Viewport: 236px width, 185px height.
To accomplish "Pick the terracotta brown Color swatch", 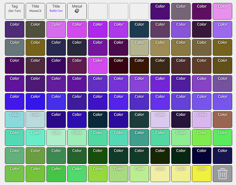I will point(222,120).
